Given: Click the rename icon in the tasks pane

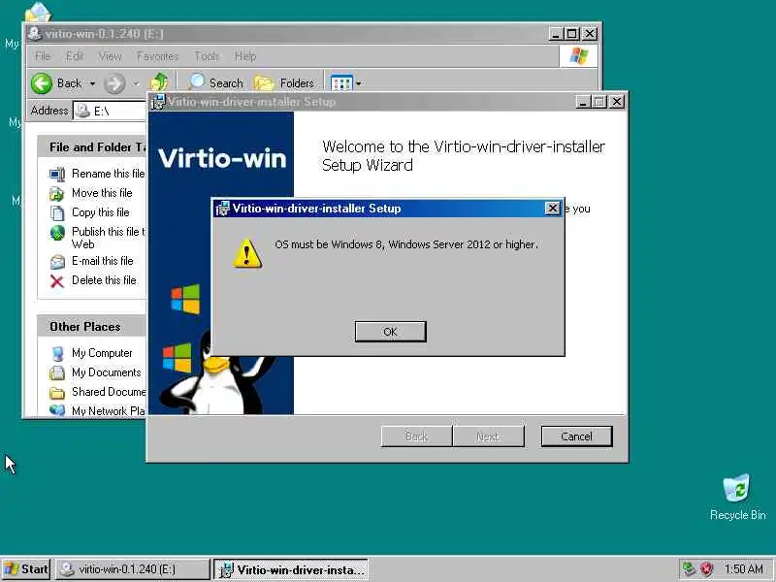Looking at the screenshot, I should 57,175.
